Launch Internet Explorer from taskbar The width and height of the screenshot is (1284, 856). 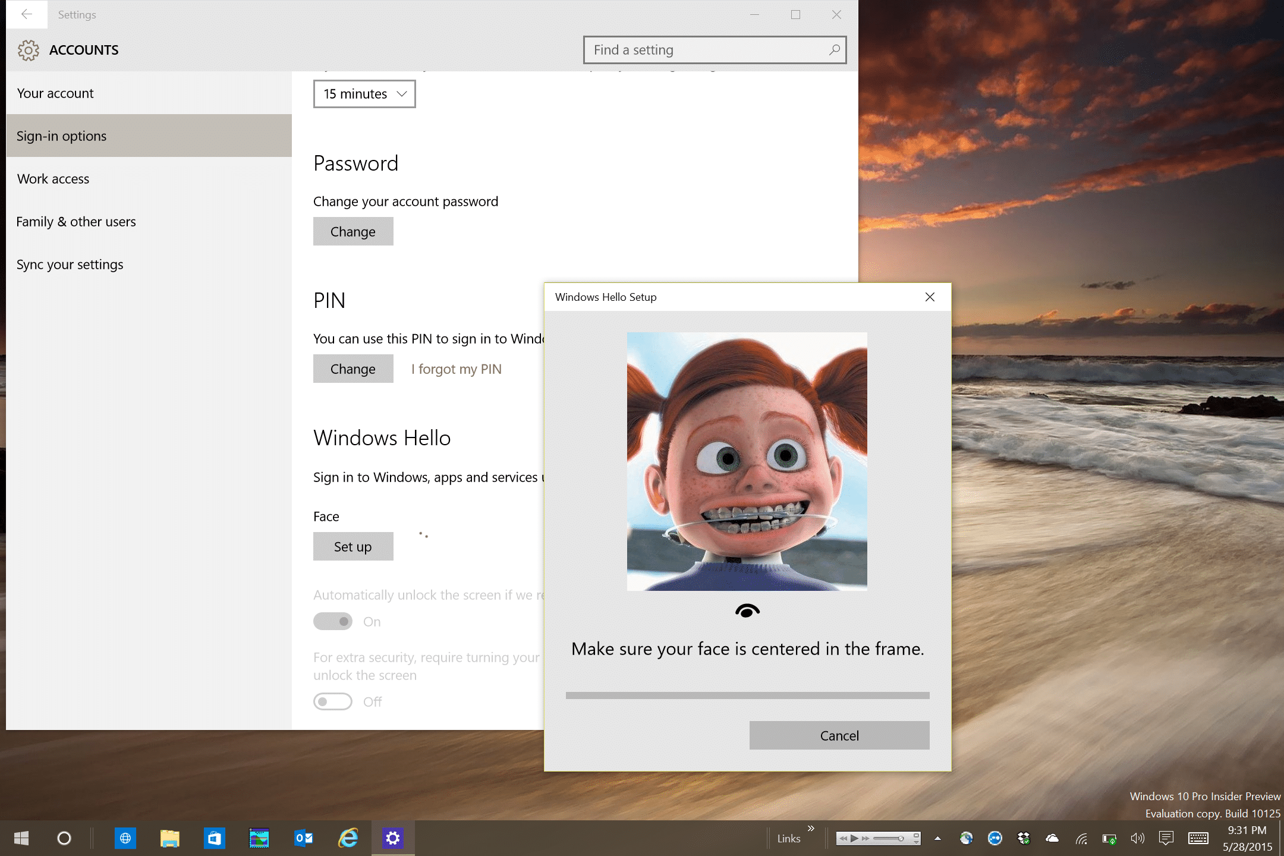[x=348, y=838]
